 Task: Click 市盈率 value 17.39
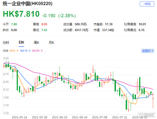pyautogui.click(x=109, y=24)
